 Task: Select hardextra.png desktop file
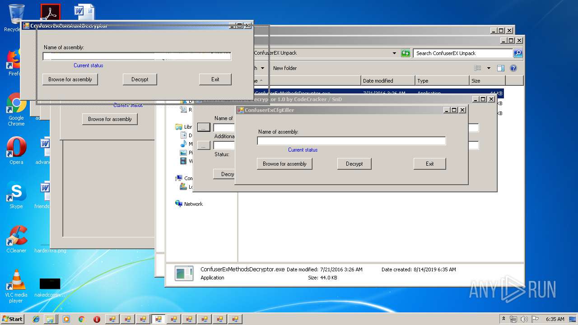[x=50, y=251]
